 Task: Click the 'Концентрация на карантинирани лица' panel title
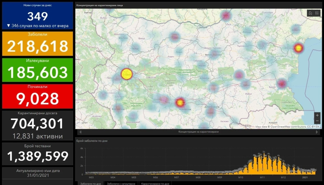(100, 5)
